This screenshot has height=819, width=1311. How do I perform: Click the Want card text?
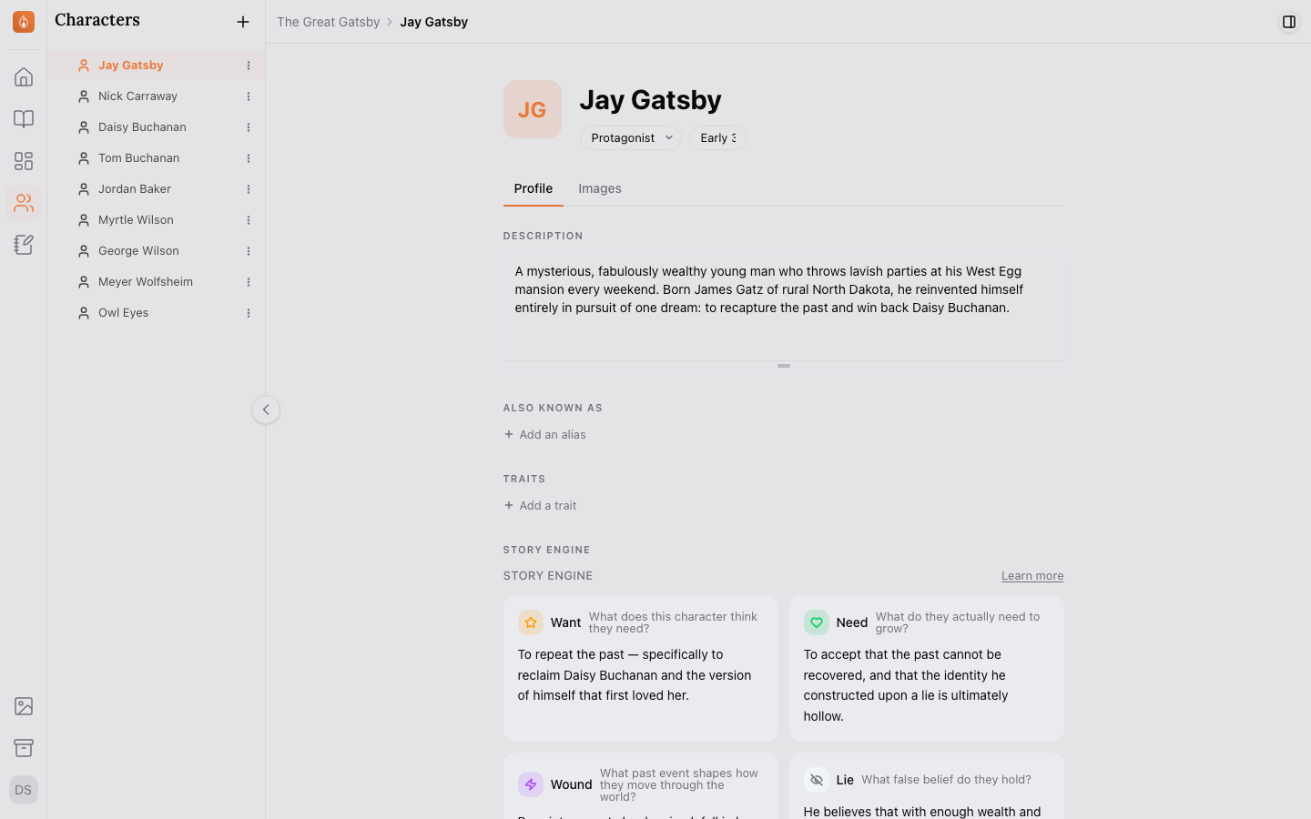pos(635,675)
